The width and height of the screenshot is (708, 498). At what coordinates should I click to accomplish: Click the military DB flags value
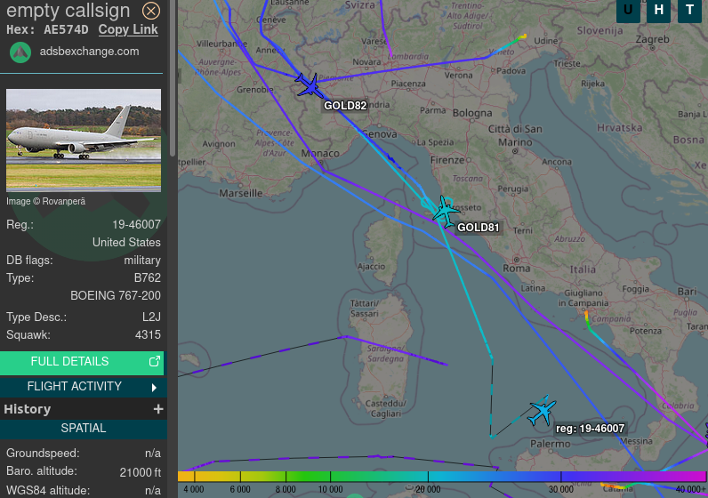point(142,261)
